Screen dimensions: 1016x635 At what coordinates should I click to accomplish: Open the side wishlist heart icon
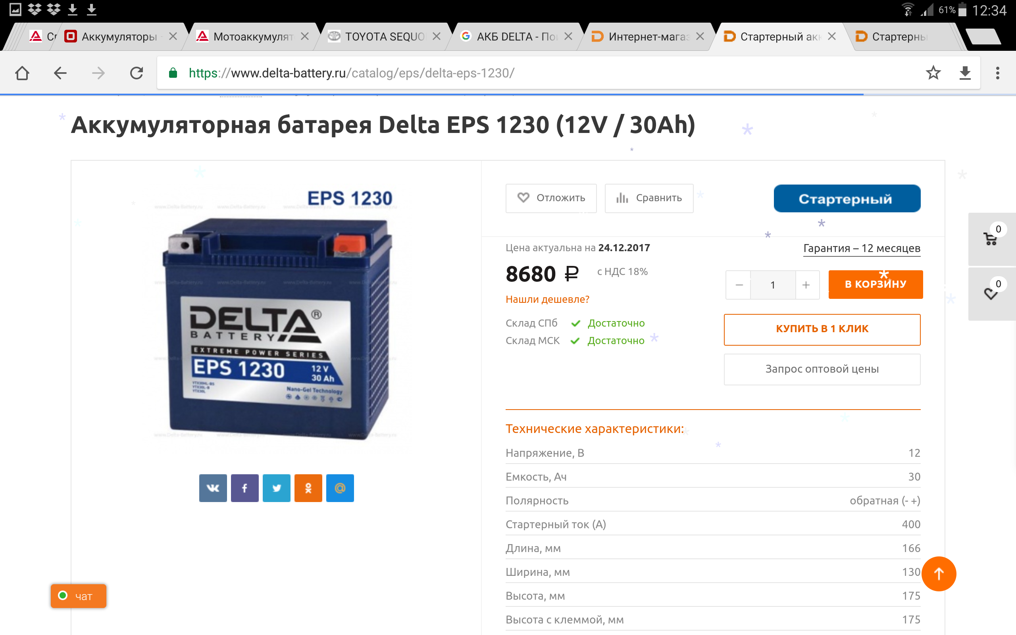991,294
